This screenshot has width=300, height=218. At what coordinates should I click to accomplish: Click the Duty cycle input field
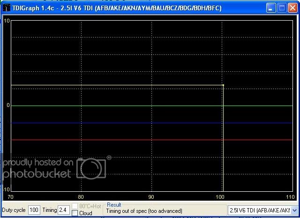coord(34,210)
